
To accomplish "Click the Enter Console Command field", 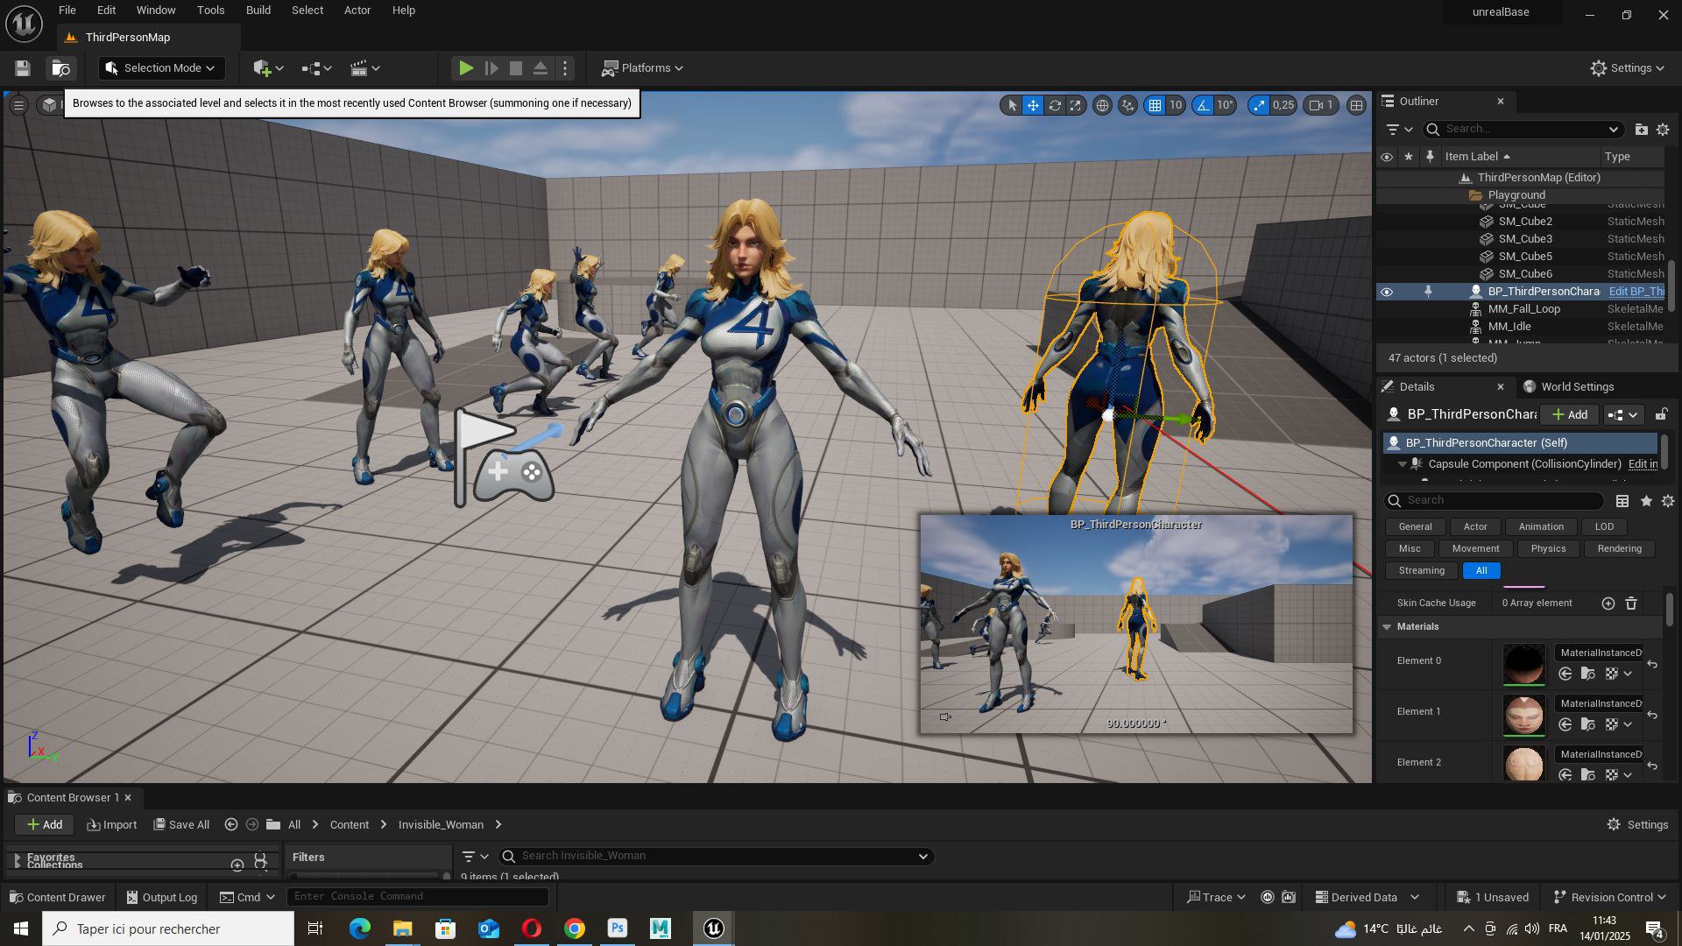I will (x=418, y=897).
